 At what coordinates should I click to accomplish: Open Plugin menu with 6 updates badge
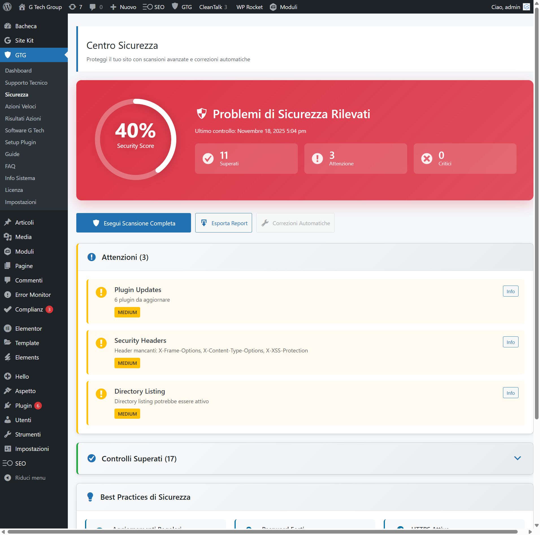[x=23, y=405]
